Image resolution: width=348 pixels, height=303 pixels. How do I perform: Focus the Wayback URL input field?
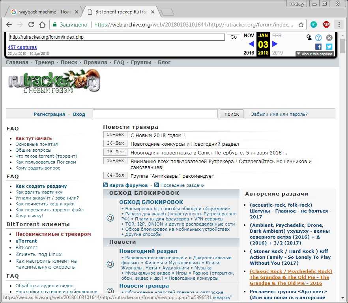tap(117, 37)
